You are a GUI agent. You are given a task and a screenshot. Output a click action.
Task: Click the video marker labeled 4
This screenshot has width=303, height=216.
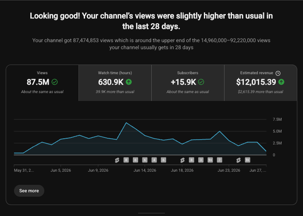tap(154, 160)
